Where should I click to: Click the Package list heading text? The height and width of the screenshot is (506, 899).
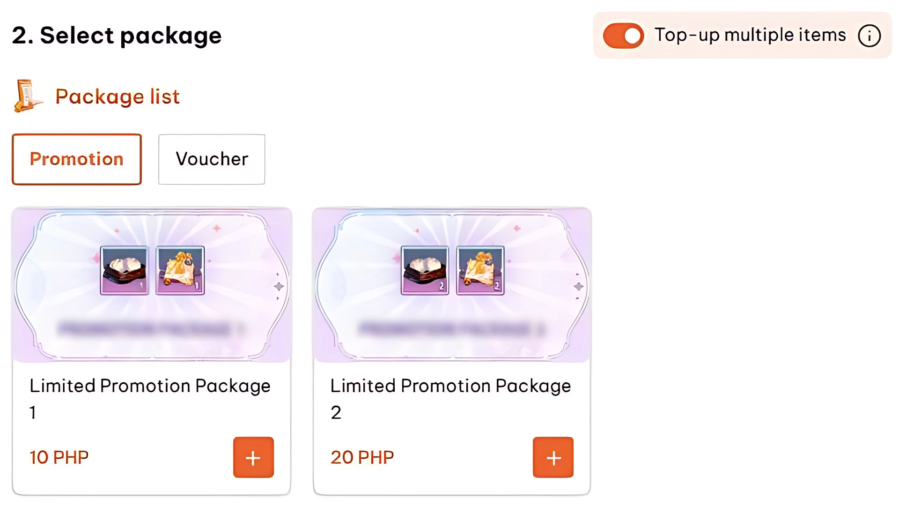pos(118,97)
